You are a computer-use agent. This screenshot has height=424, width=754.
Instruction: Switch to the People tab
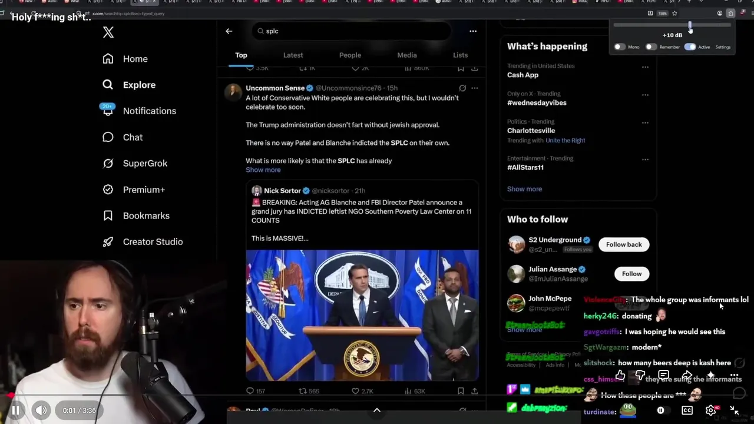350,55
